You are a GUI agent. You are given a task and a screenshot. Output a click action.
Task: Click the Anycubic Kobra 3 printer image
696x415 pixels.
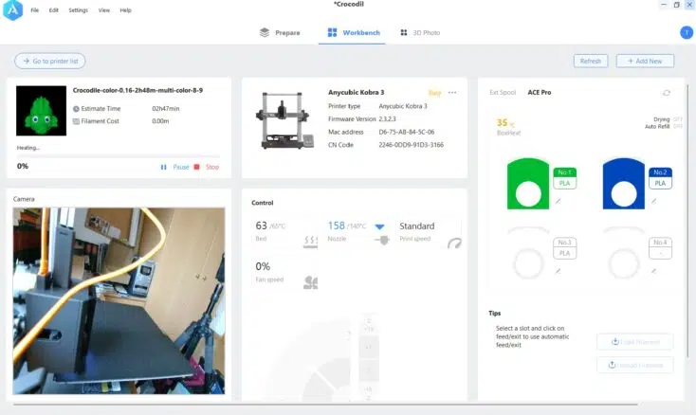[x=284, y=119]
